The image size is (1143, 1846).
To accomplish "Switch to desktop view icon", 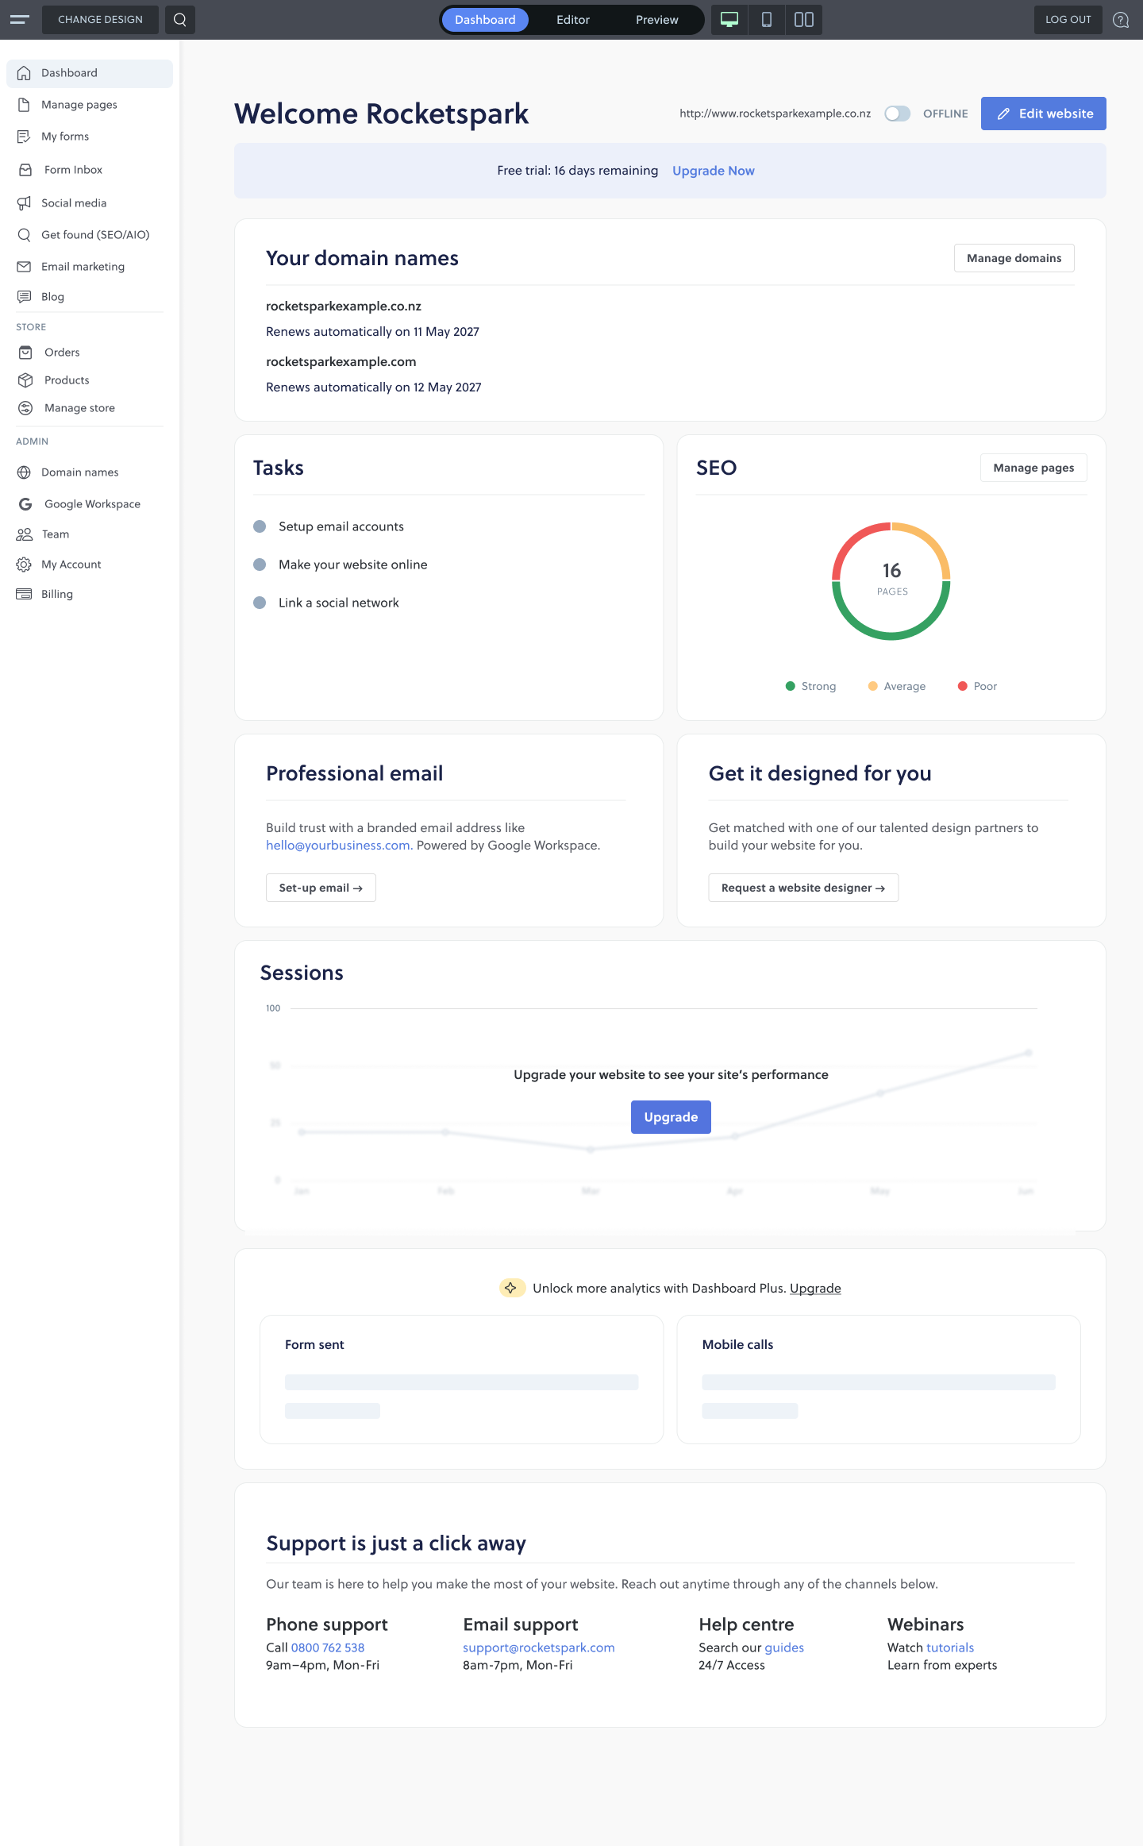I will 729,19.
